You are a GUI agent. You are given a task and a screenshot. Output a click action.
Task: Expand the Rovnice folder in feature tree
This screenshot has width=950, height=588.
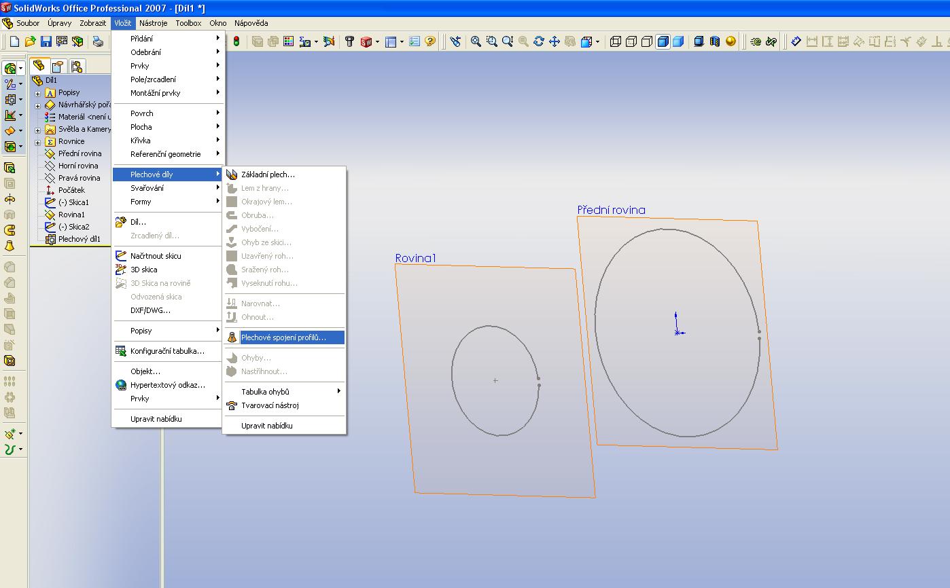[x=38, y=142]
